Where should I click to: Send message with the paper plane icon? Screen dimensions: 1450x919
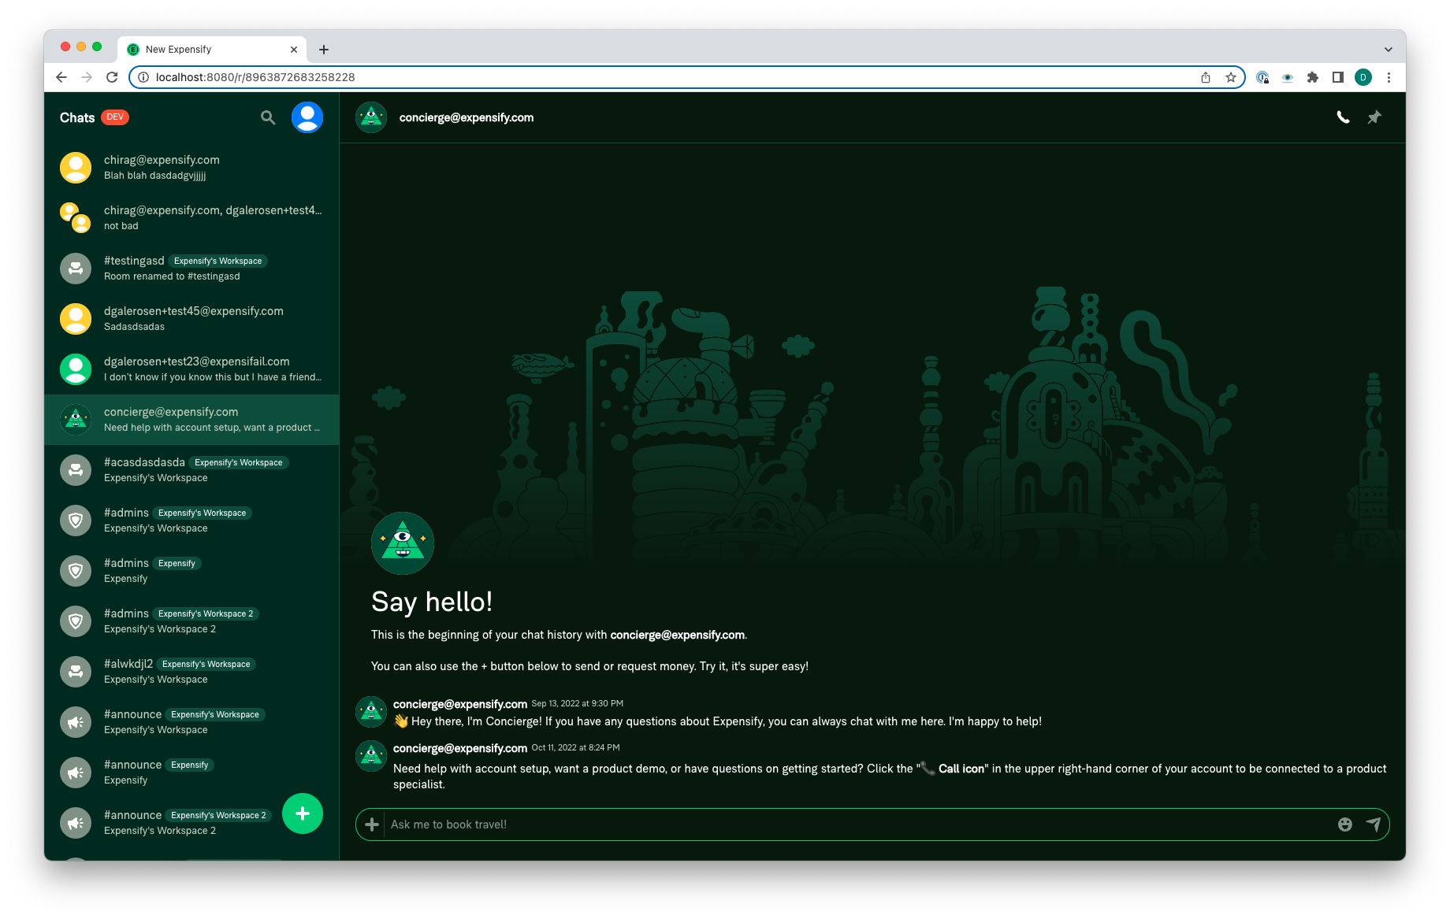(1374, 825)
